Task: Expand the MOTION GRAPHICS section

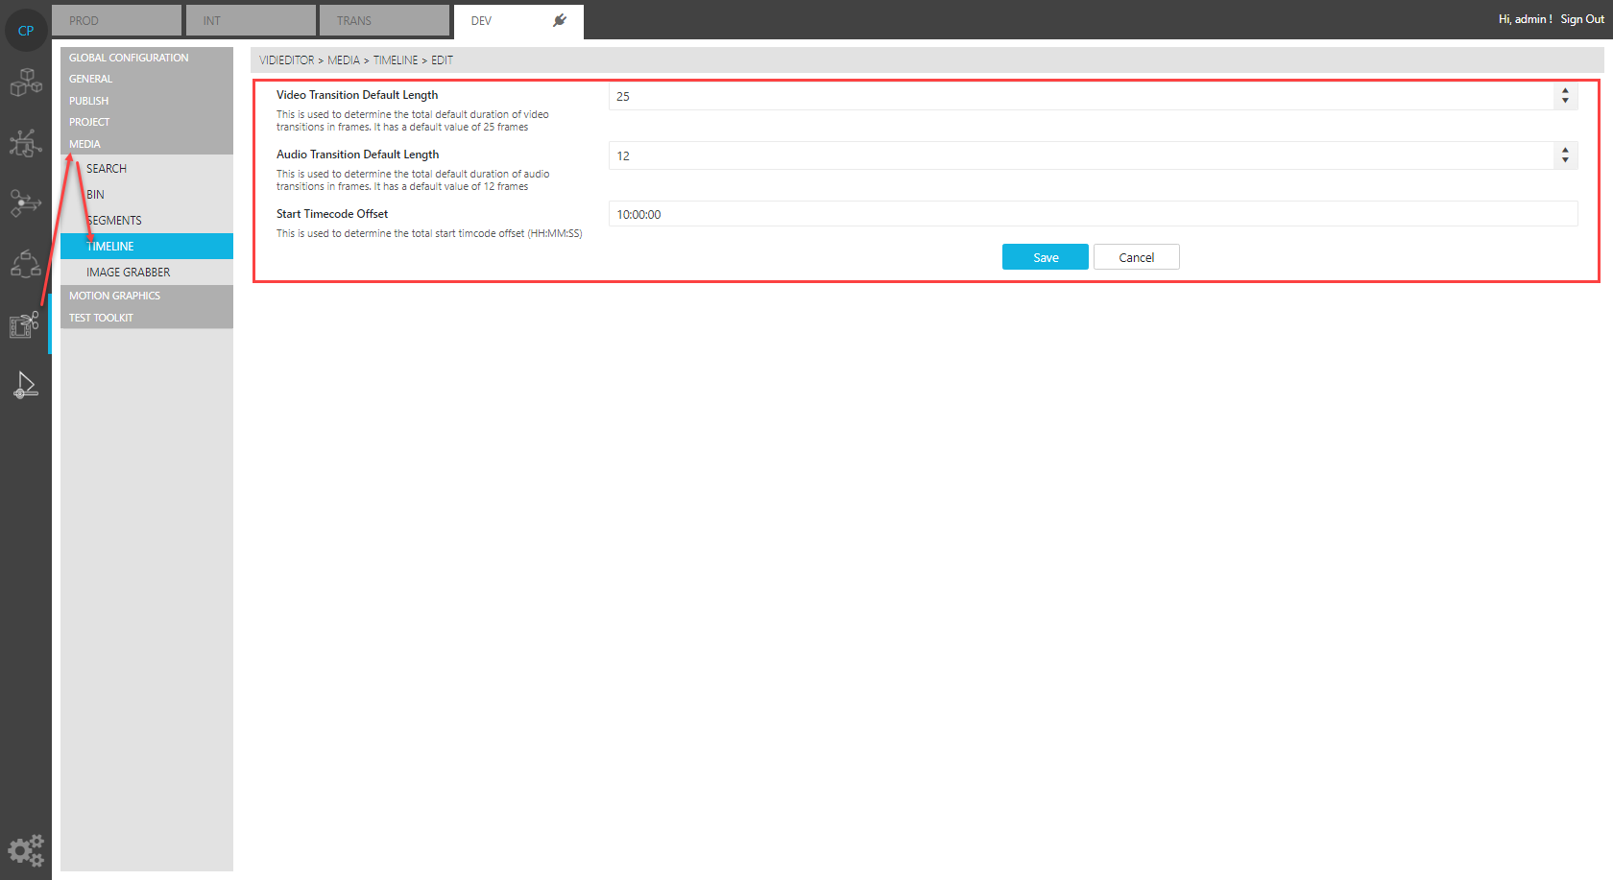Action: (115, 296)
